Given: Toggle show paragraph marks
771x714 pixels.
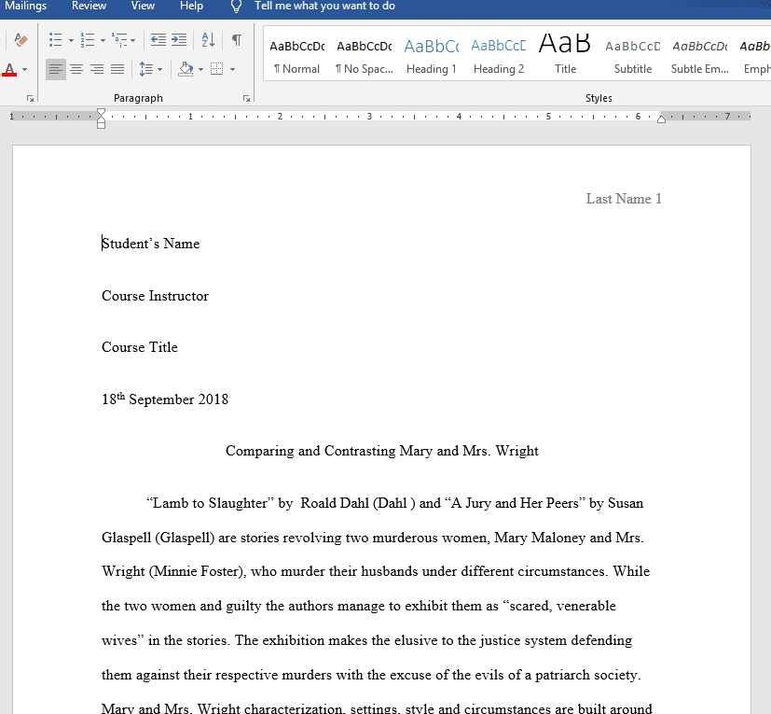Looking at the screenshot, I should point(237,40).
